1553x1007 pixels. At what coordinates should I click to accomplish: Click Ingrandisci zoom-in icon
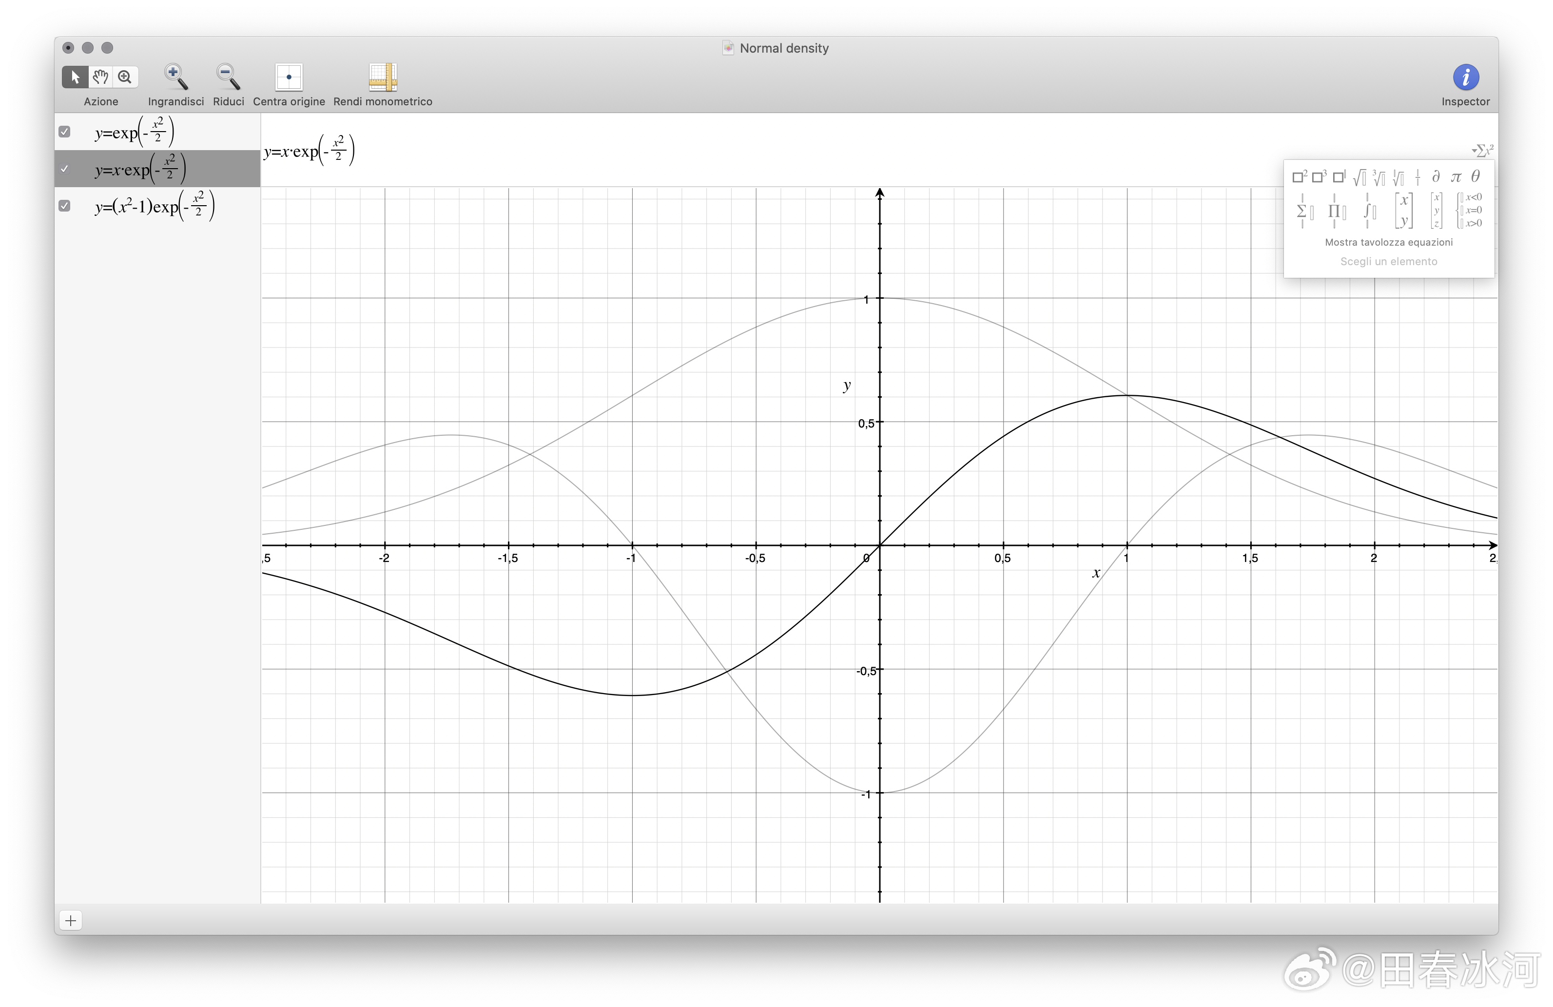[175, 77]
